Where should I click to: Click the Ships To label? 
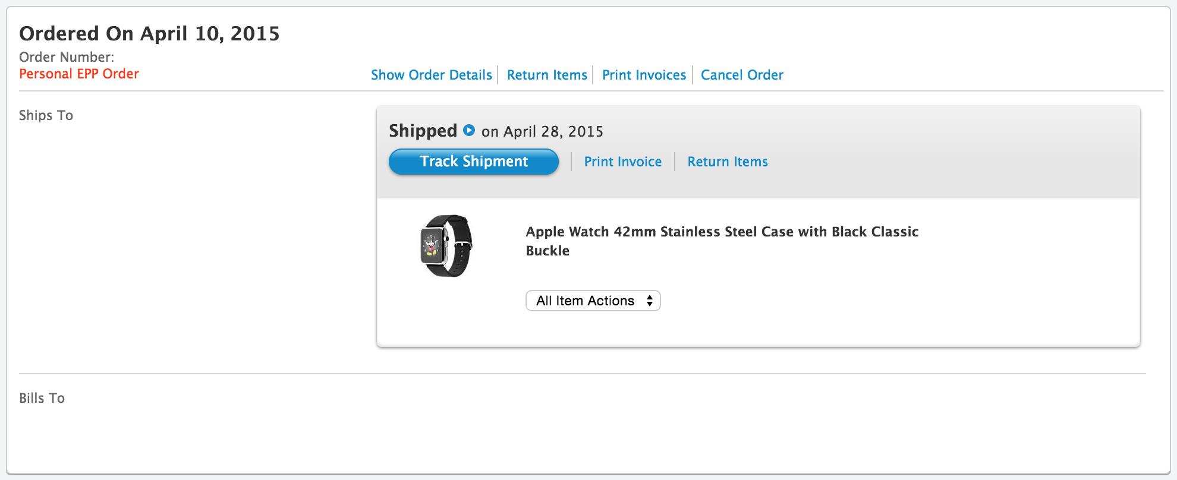tap(46, 115)
